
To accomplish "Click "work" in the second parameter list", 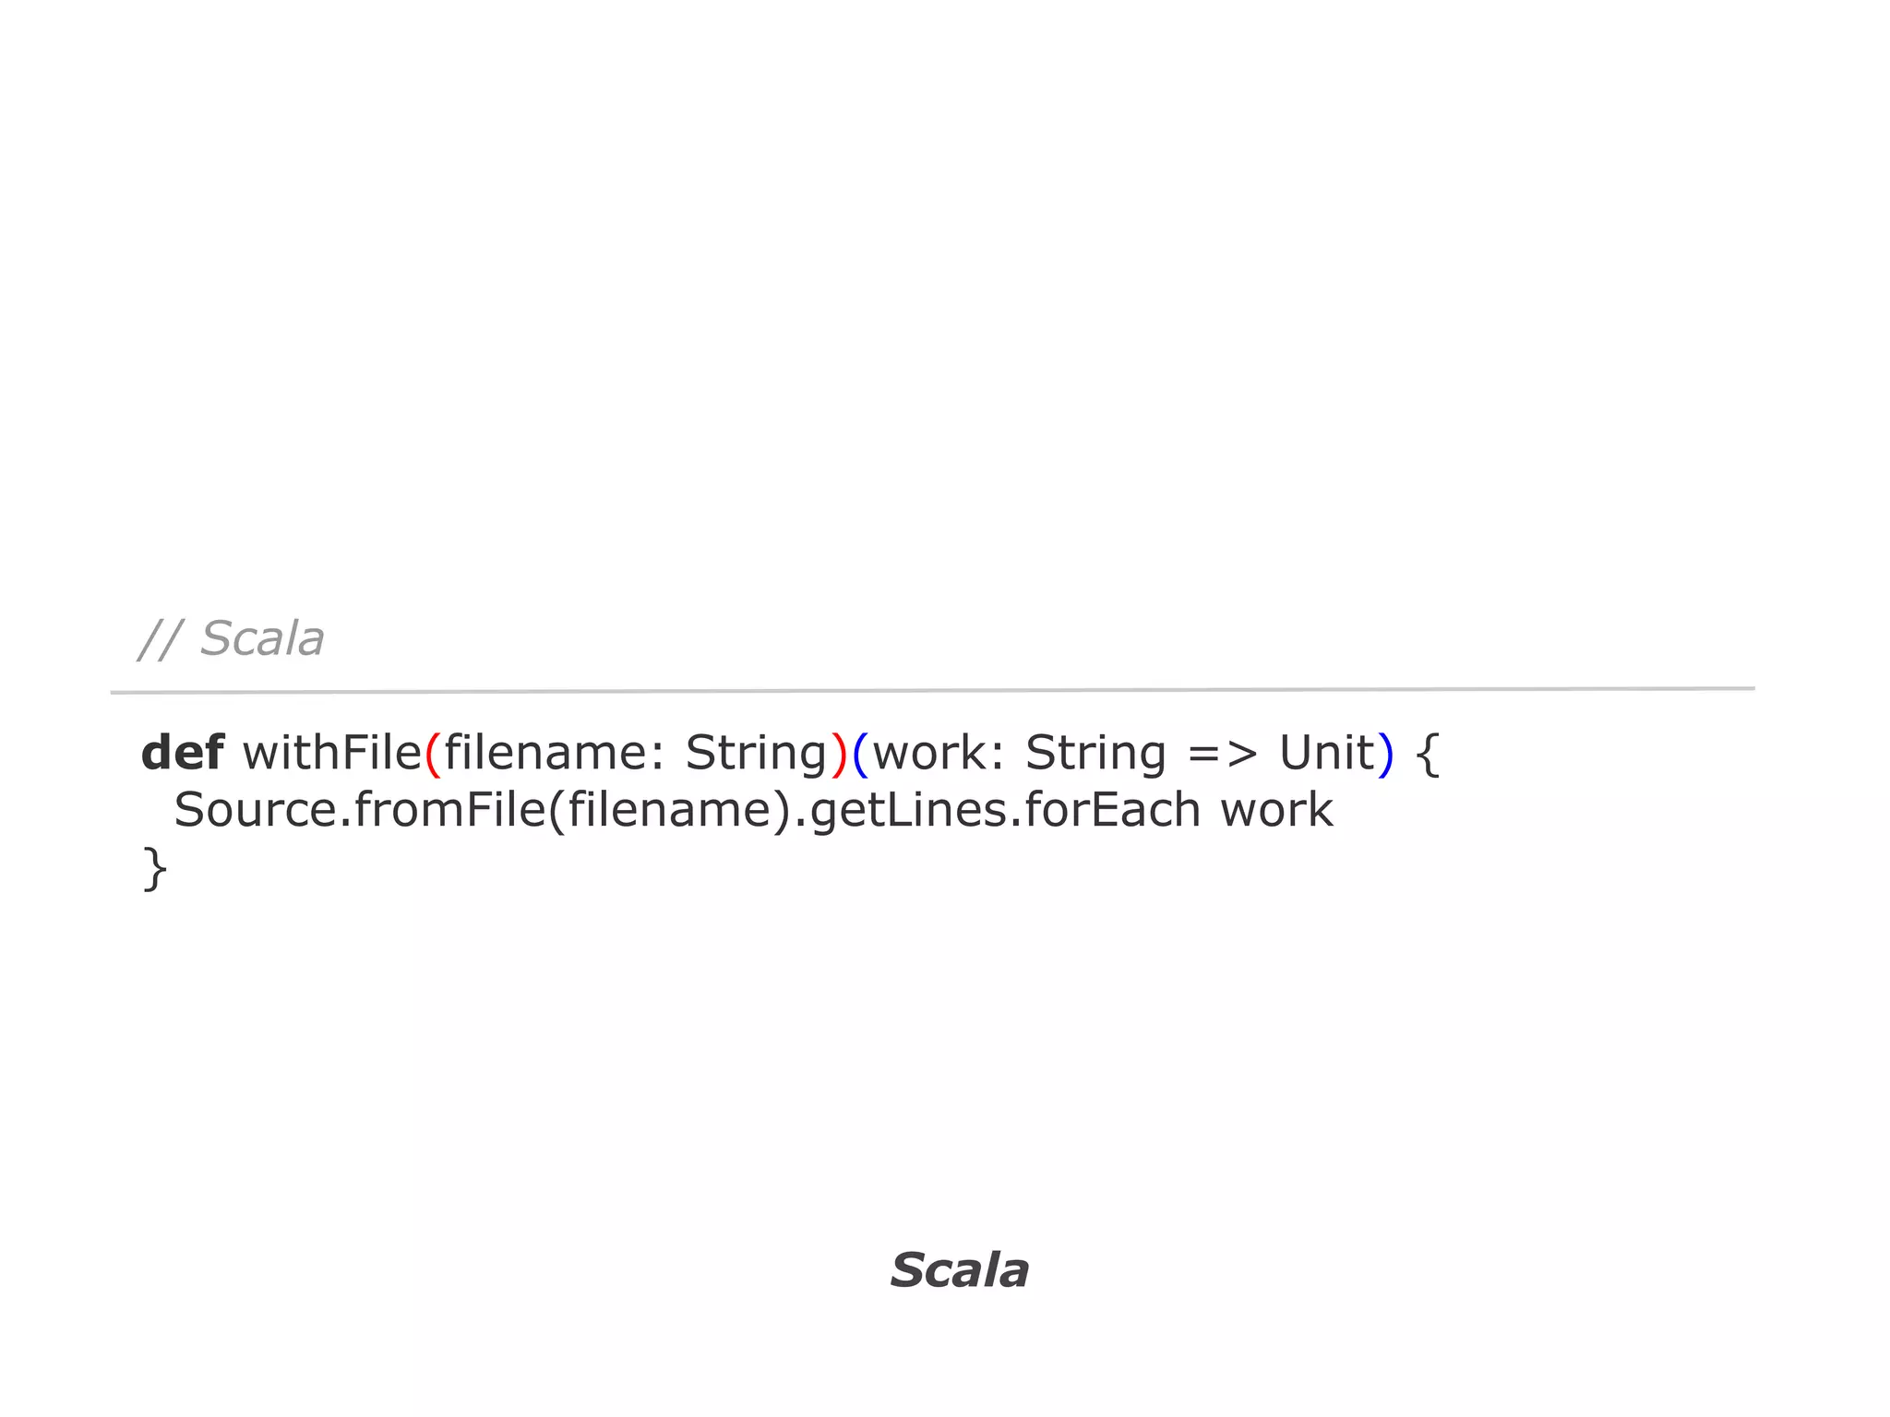I will click(x=930, y=753).
